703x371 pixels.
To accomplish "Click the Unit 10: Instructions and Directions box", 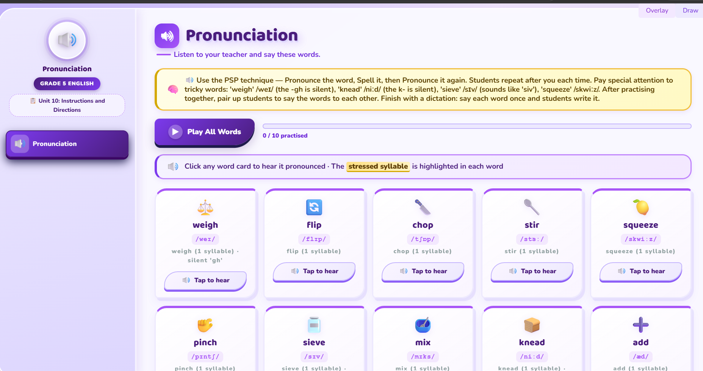I will tap(67, 105).
